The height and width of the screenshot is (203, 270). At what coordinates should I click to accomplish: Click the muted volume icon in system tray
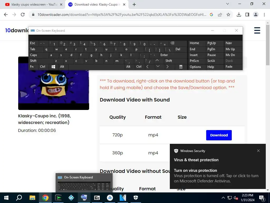(x=236, y=198)
